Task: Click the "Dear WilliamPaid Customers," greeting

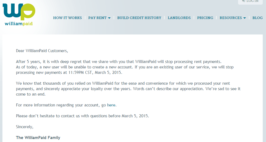Action: (42, 51)
